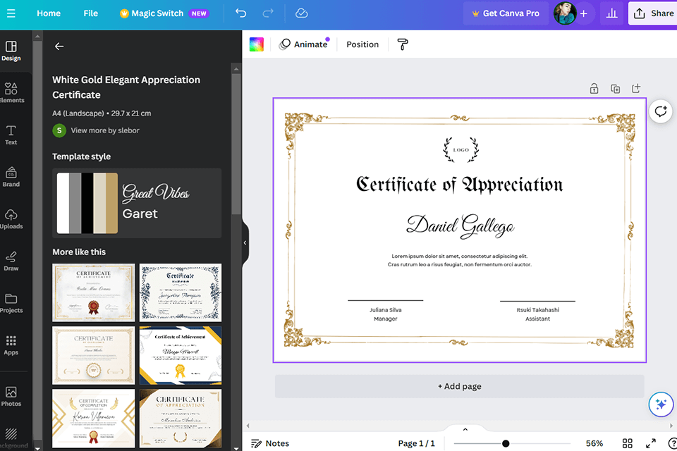677x451 pixels.
Task: Open the Design sidebar panel
Action: point(11,51)
